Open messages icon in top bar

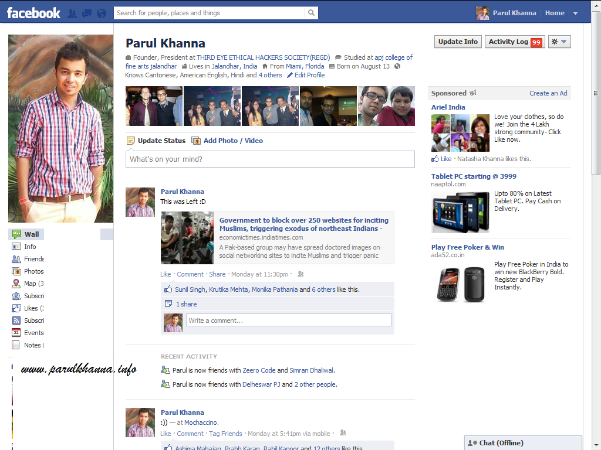point(87,13)
